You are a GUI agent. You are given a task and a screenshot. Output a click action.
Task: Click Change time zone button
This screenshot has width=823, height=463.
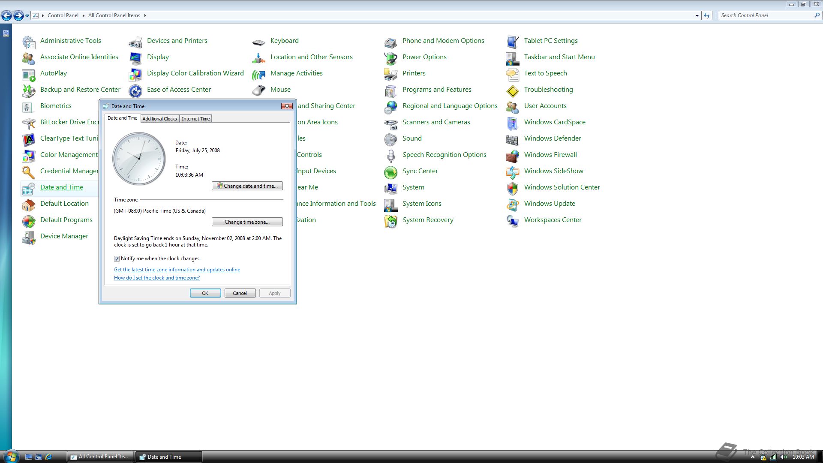pyautogui.click(x=247, y=222)
